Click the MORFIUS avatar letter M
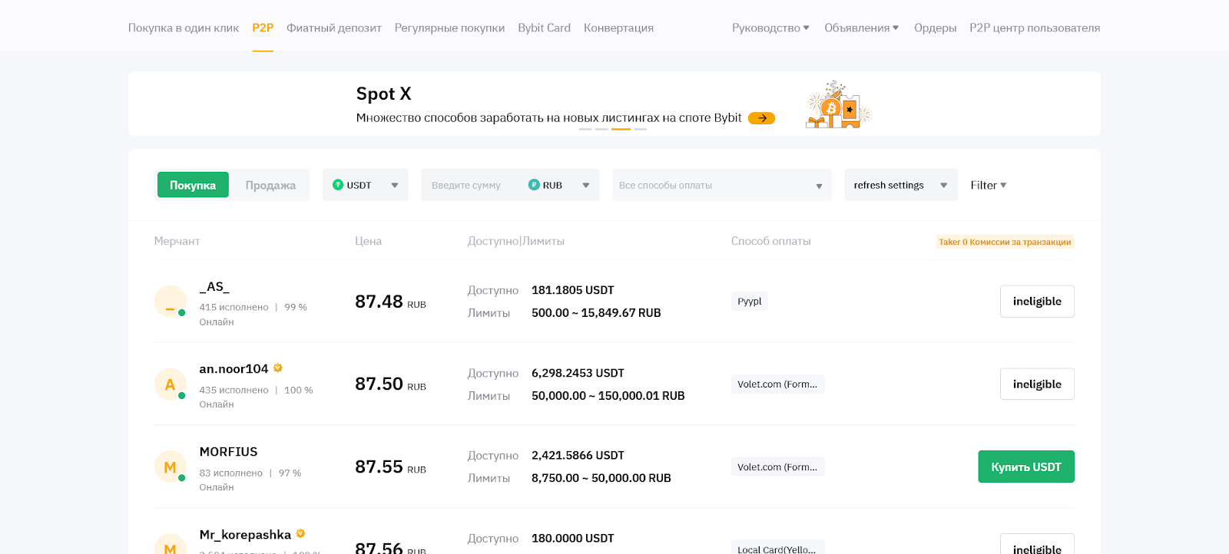This screenshot has height=554, width=1229. (171, 467)
